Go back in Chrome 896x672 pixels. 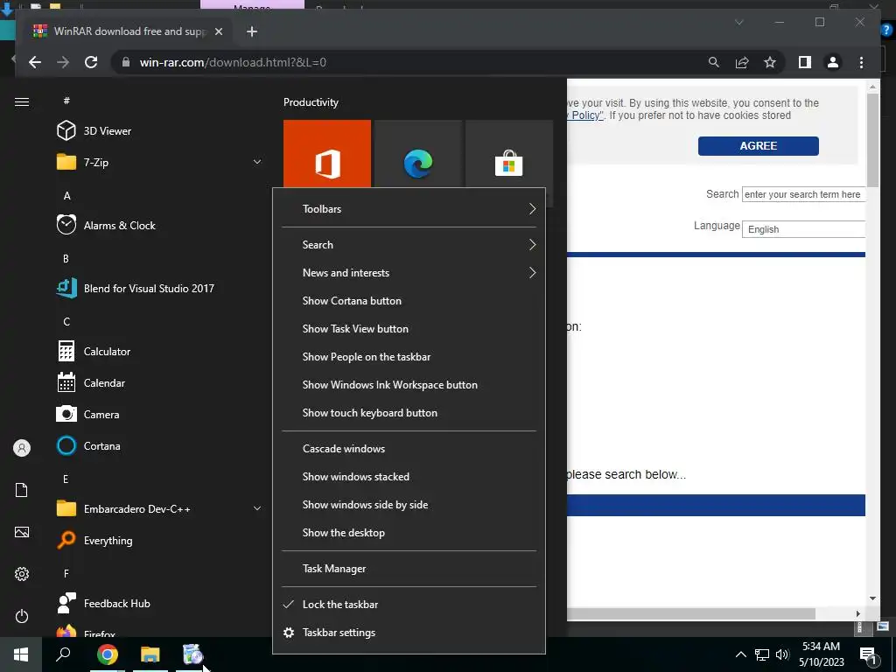35,62
